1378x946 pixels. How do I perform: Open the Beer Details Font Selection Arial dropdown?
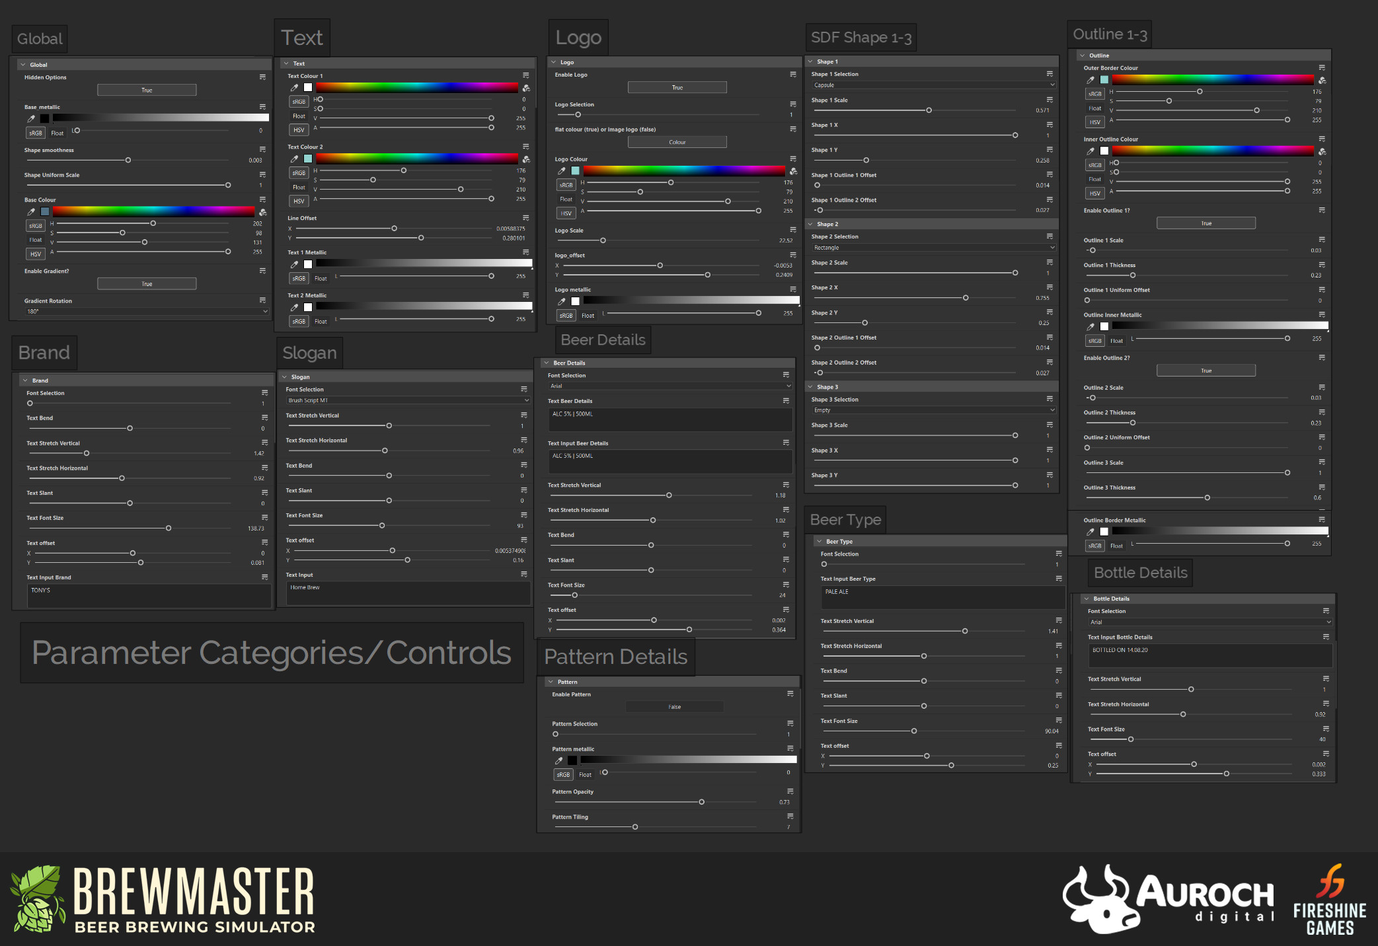(x=670, y=386)
